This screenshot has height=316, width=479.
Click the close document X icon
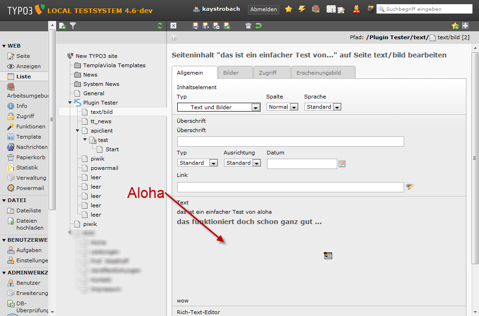[x=174, y=26]
